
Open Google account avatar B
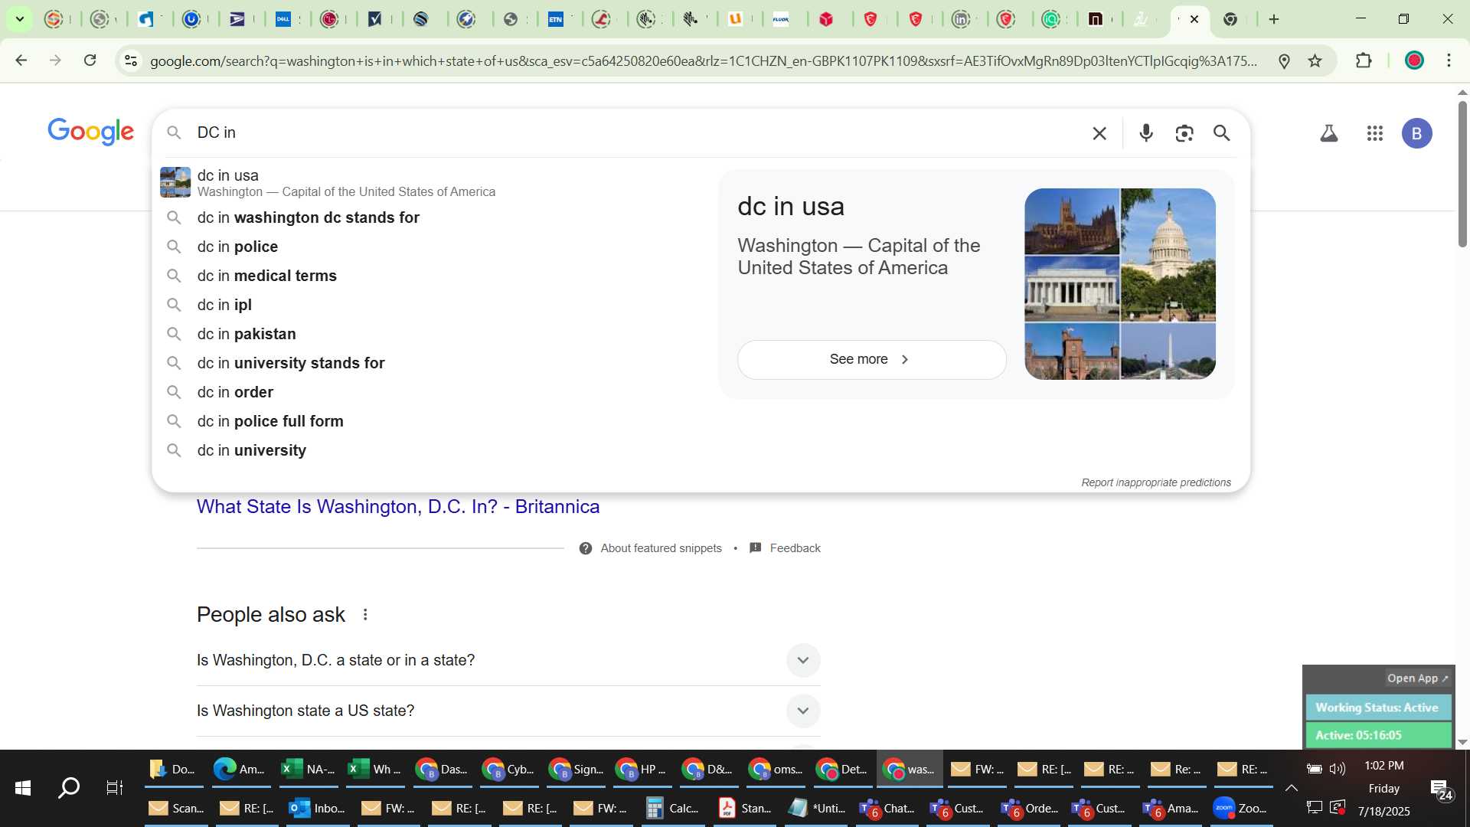[1417, 133]
